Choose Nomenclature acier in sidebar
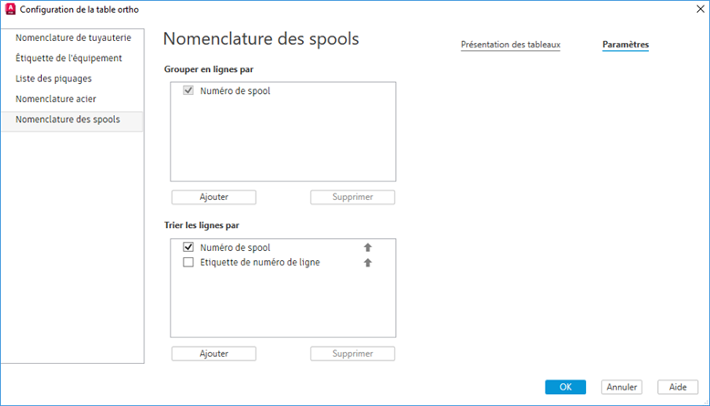710x406 pixels. (56, 99)
